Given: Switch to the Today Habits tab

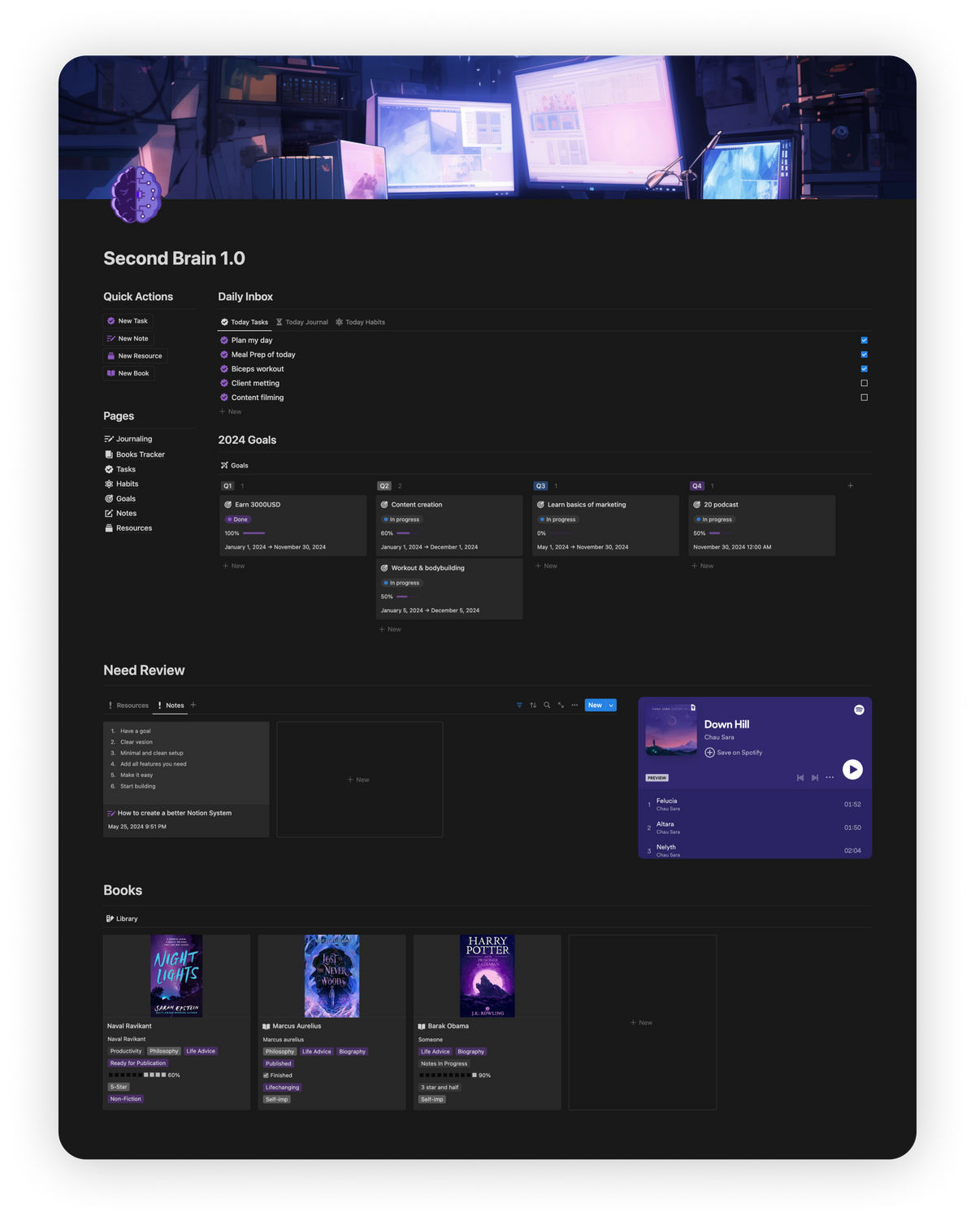Looking at the screenshot, I should [361, 322].
